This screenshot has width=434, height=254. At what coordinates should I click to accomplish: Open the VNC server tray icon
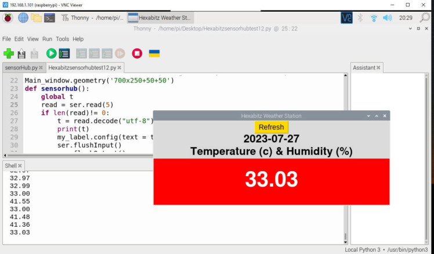point(346,18)
